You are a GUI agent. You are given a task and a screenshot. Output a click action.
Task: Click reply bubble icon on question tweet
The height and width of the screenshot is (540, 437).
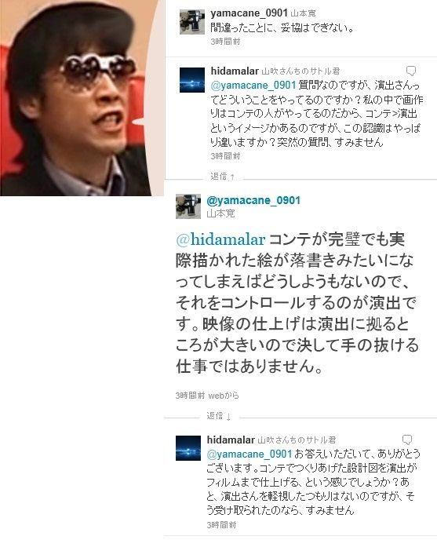tap(410, 71)
